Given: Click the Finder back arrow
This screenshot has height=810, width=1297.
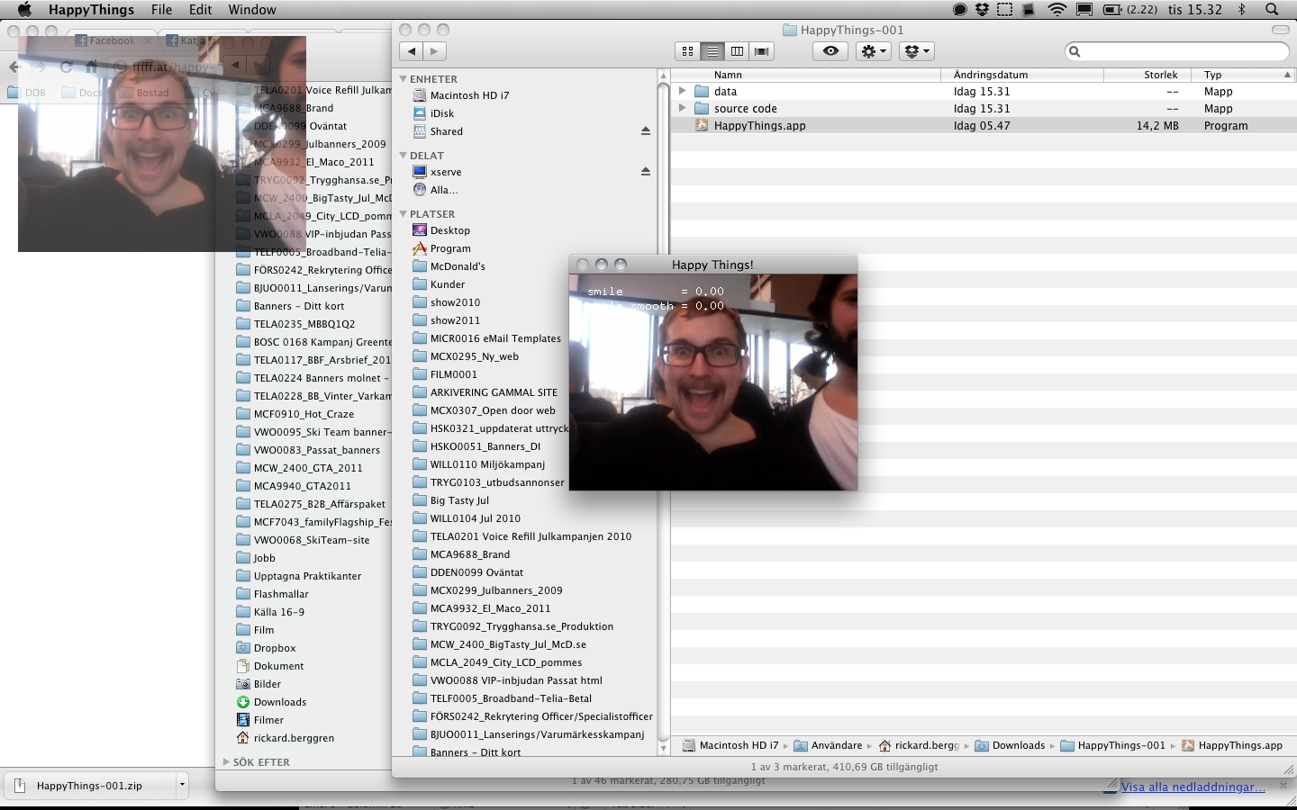Looking at the screenshot, I should point(412,51).
